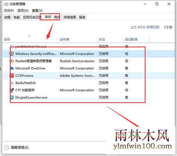
Task: Collapse to 简略信息 using the circled arrow
Action: (x=7, y=148)
